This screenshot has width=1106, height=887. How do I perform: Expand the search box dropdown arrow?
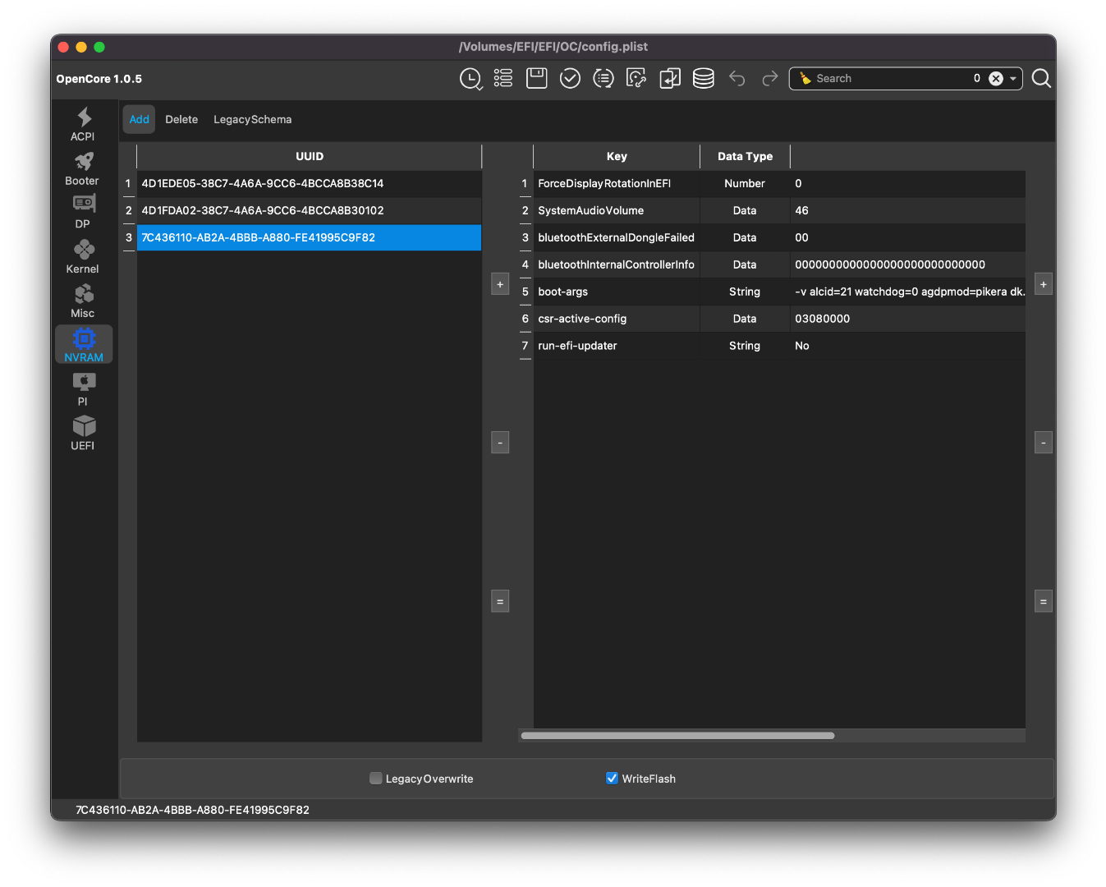click(1013, 79)
